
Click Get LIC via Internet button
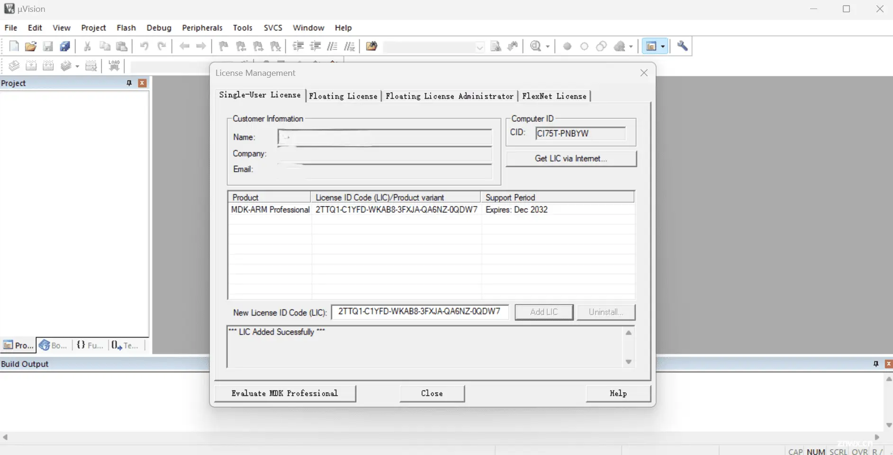571,159
